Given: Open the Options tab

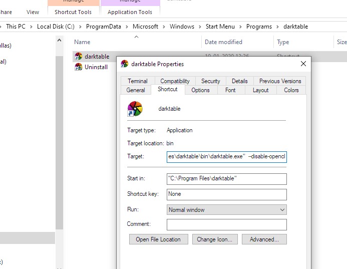Looking at the screenshot, I should (200, 90).
